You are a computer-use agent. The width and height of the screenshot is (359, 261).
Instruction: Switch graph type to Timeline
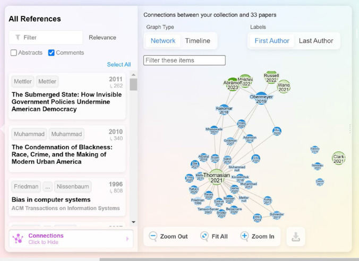(197, 41)
